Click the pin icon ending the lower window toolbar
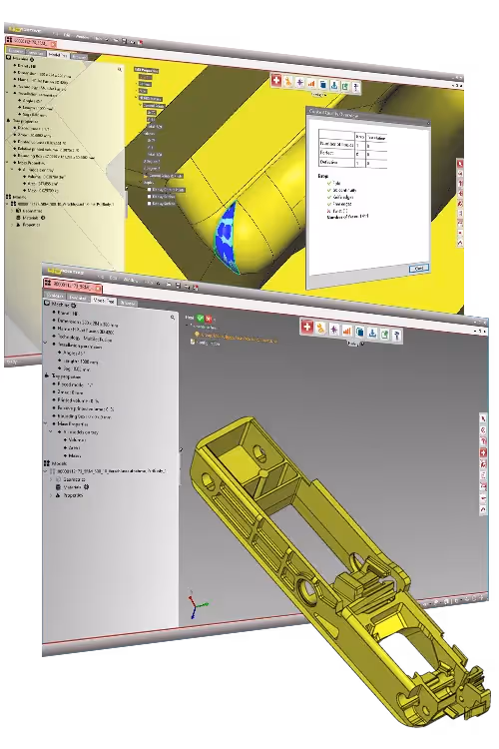 click(396, 336)
